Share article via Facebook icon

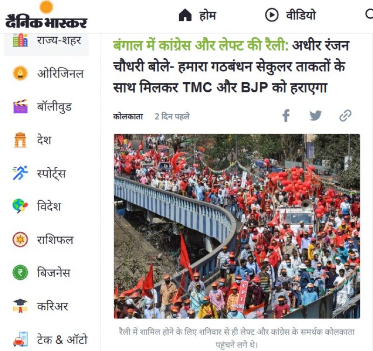click(x=286, y=116)
